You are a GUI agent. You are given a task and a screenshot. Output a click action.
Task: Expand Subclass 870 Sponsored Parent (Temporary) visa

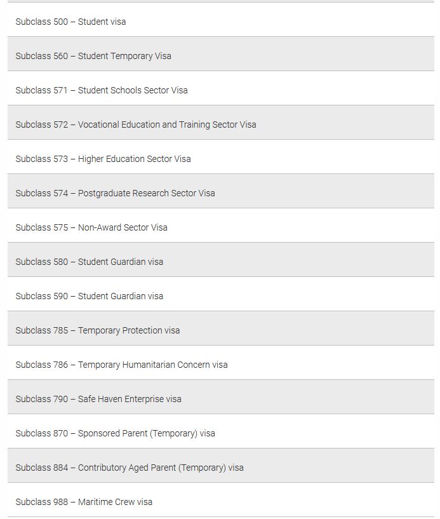point(221,431)
